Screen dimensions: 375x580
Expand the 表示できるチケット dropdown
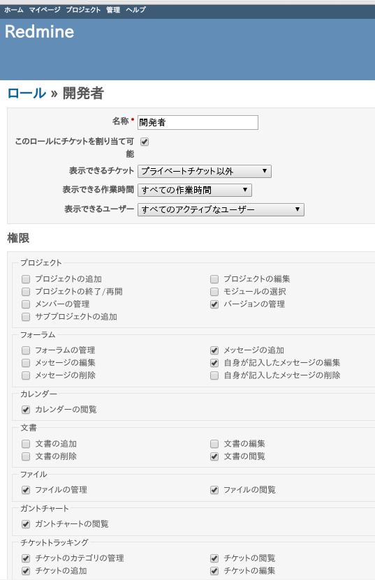click(x=205, y=171)
